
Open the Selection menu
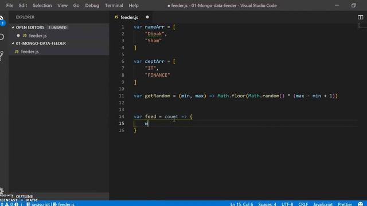click(42, 5)
